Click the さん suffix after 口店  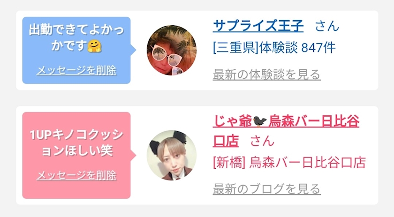pyautogui.click(x=262, y=141)
